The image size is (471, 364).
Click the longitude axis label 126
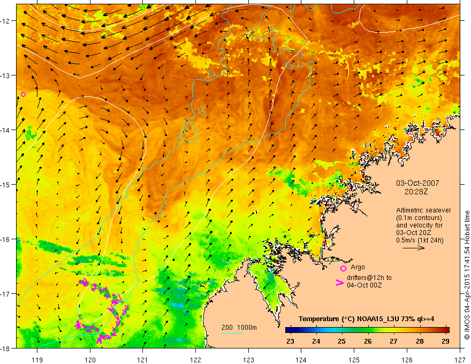click(407, 360)
